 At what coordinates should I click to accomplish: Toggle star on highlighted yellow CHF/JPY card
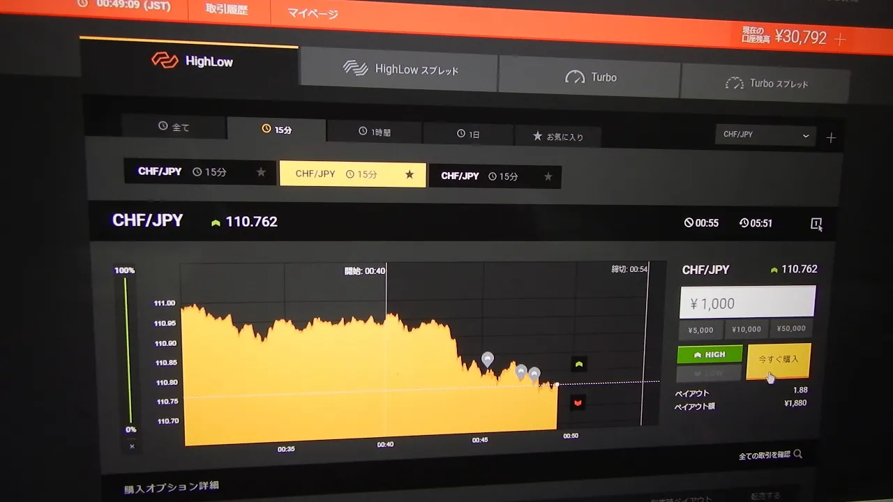(410, 174)
